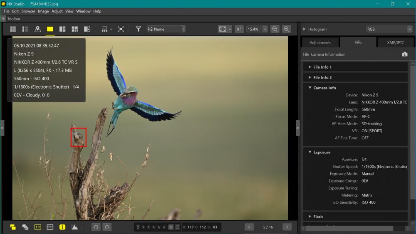Viewport: 416px width, 234px height.
Task: Rotate image clockwise
Action: [x=107, y=227]
